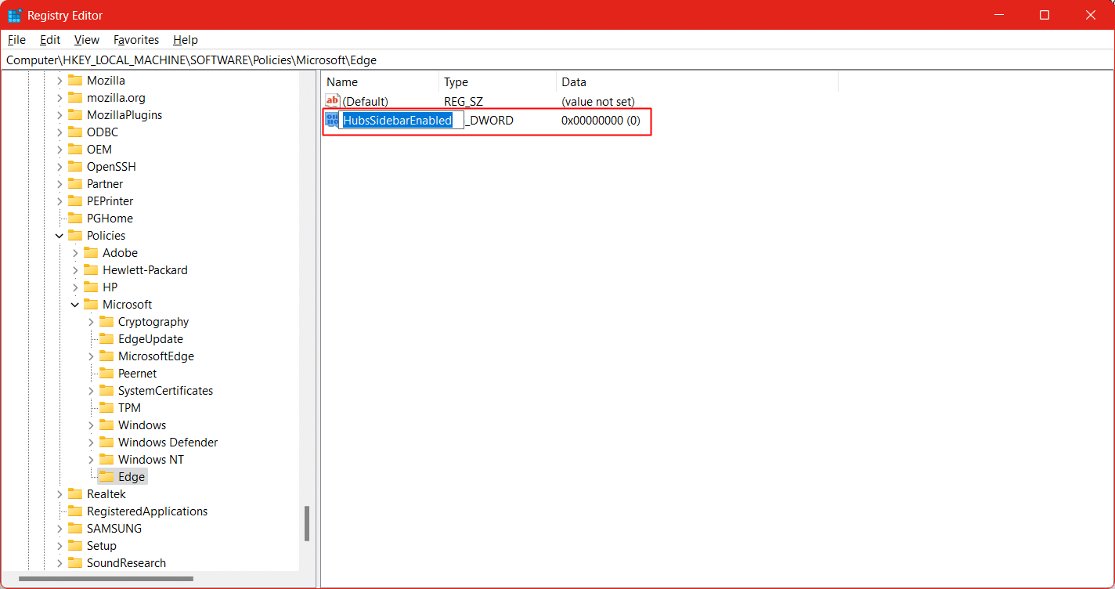1115x589 pixels.
Task: Expand the SoundResearch key
Action: [x=60, y=563]
